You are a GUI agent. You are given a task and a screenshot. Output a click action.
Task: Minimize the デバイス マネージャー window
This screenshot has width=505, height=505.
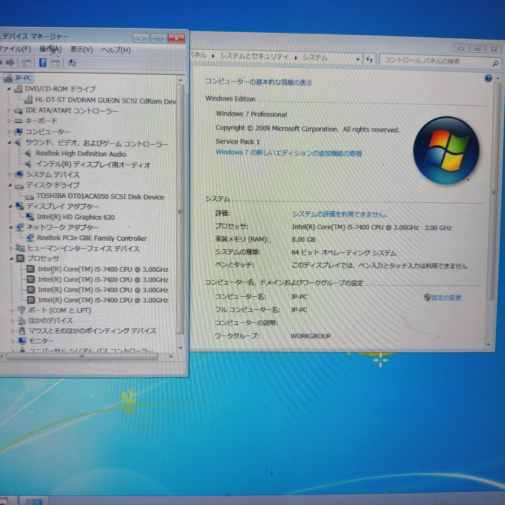141,38
